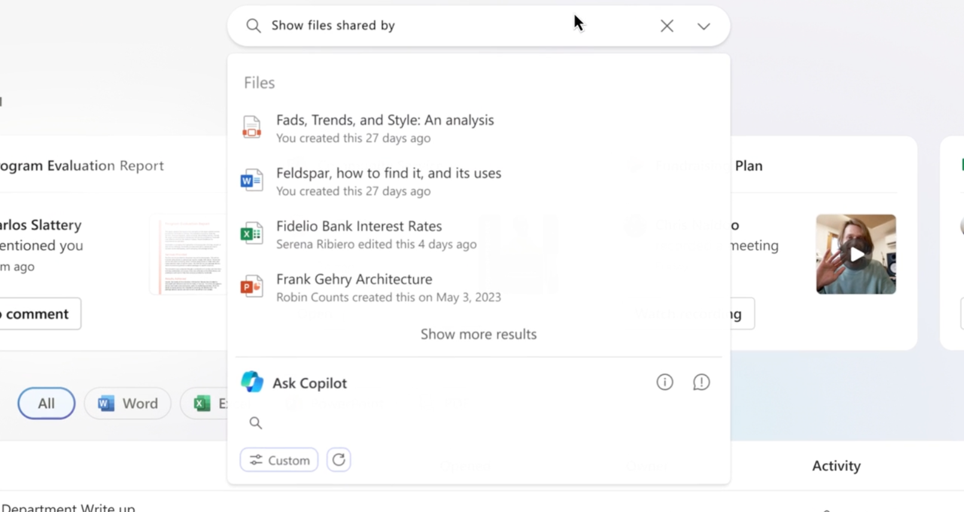Image resolution: width=964 pixels, height=512 pixels.
Task: Select the 'Word' filter pill
Action: 127,403
